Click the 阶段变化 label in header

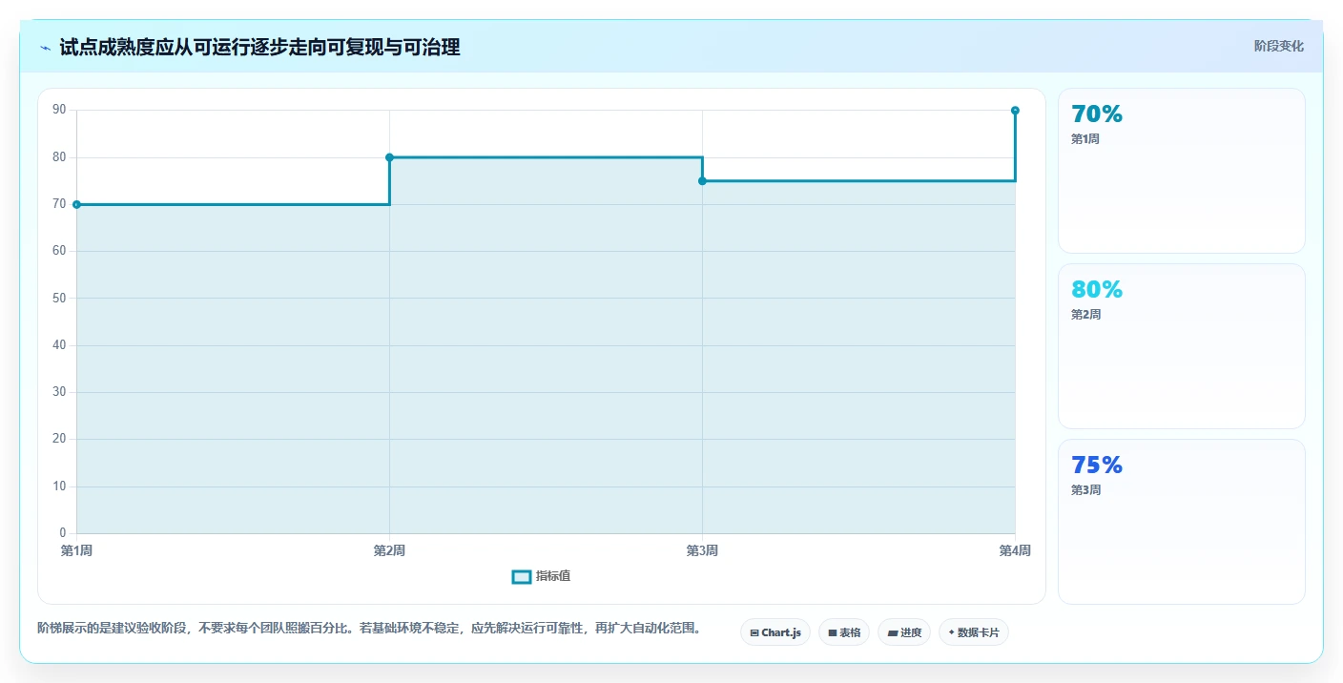click(1278, 46)
